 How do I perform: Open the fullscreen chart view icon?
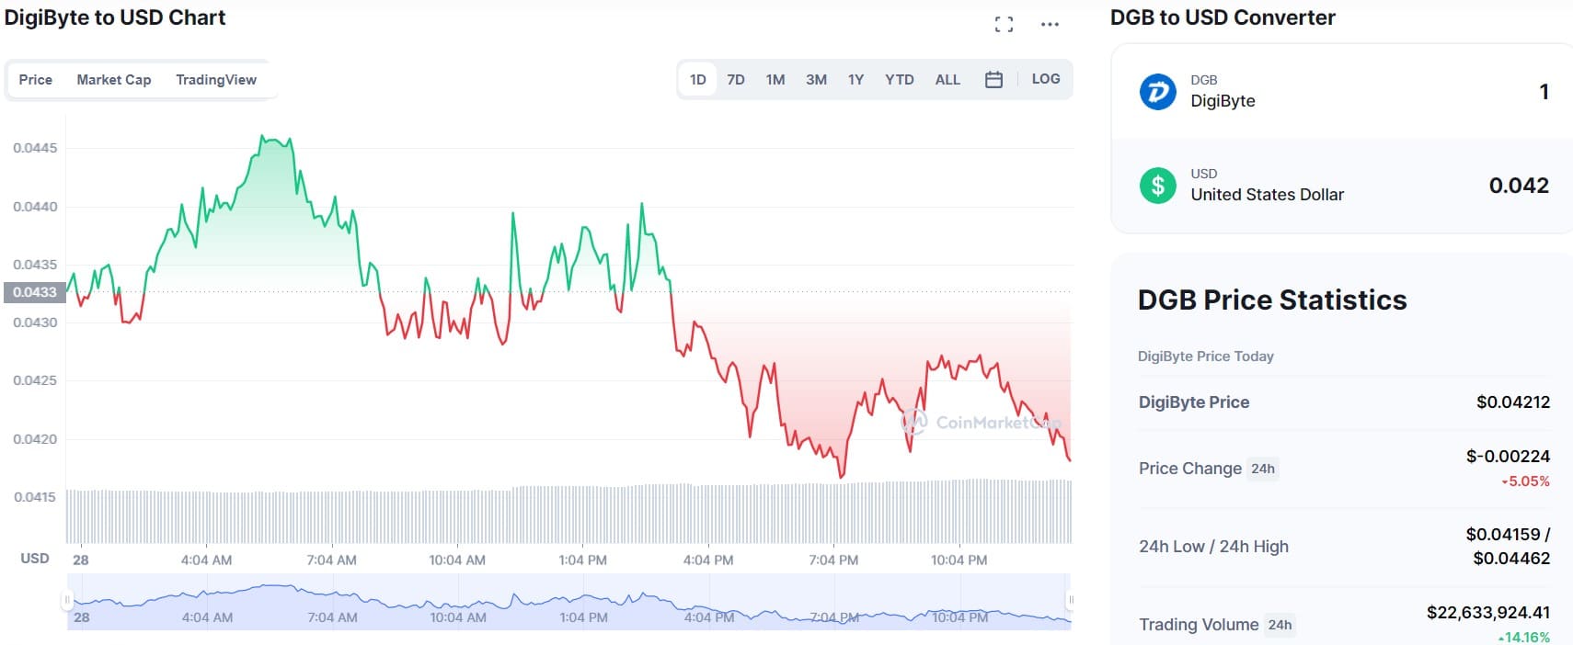(x=1004, y=25)
